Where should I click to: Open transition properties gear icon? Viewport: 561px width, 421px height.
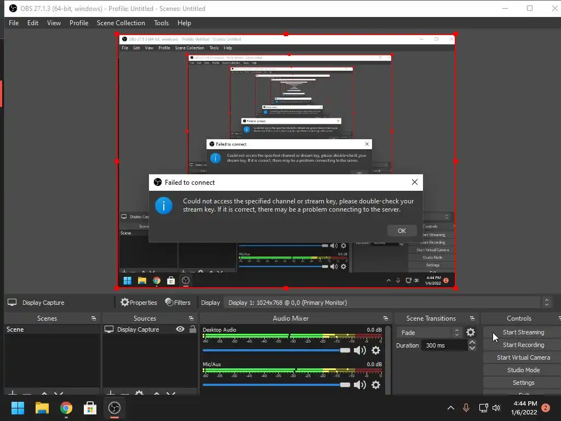(471, 333)
